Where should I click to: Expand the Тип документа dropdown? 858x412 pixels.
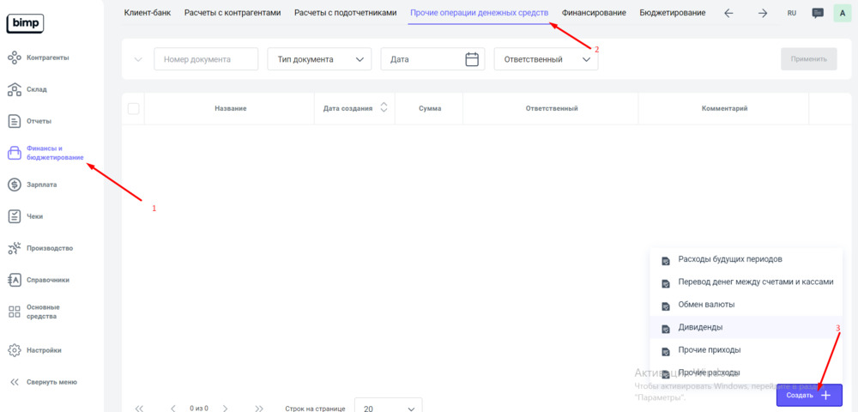[x=319, y=59]
